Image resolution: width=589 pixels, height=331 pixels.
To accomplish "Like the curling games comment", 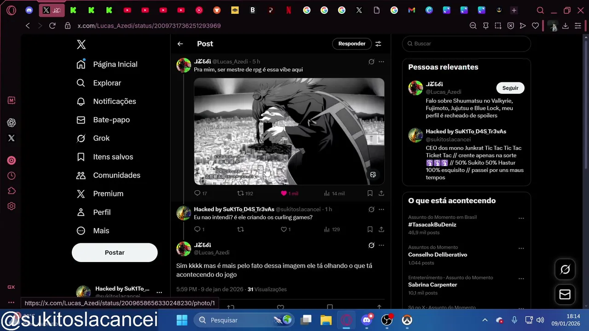I will pyautogui.click(x=286, y=229).
